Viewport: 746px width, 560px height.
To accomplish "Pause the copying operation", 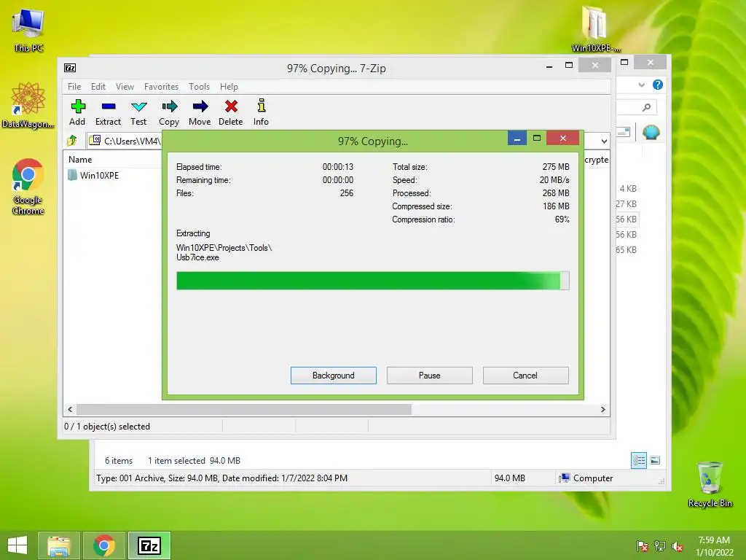I will pos(430,376).
